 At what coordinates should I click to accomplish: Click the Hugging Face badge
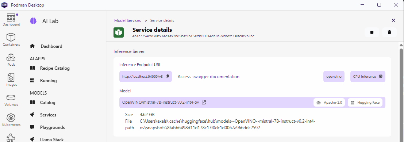tap(365, 103)
